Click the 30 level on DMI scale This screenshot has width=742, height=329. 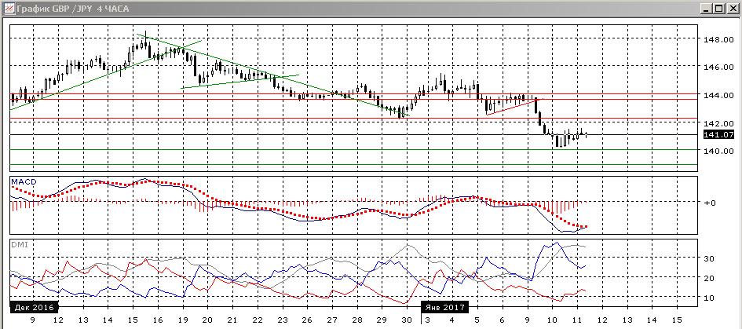coord(709,258)
